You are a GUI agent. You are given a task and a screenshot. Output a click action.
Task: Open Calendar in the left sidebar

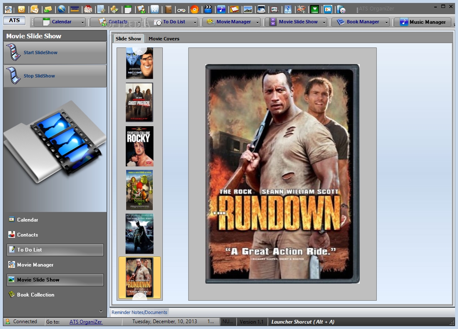click(55, 220)
